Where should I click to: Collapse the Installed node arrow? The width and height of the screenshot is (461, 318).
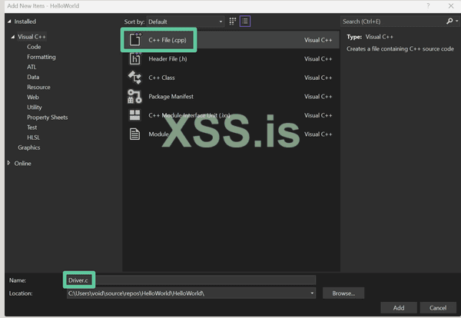(x=9, y=22)
